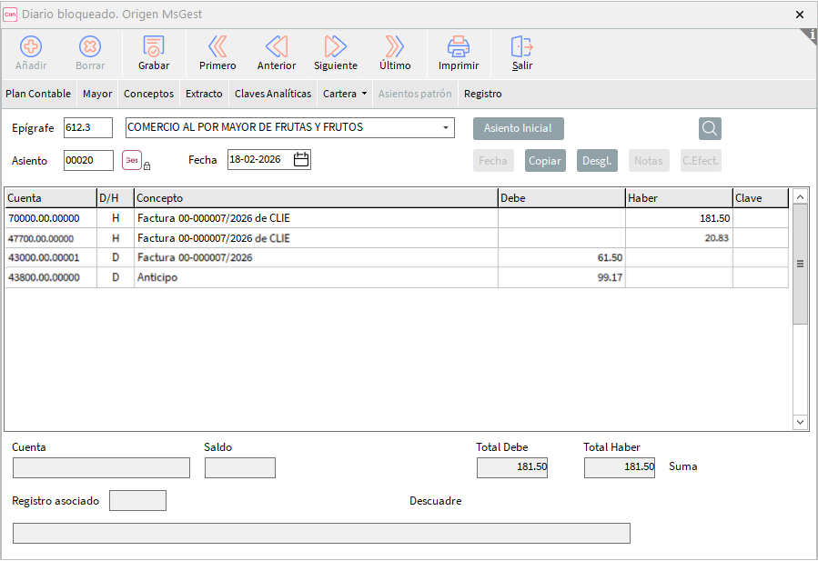Navigate to previous entry with Anterior
Screen dimensions: 818x561
(277, 47)
